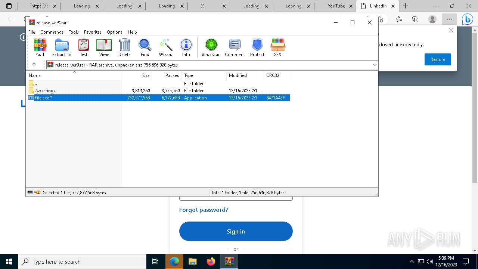Image resolution: width=478 pixels, height=269 pixels.
Task: Open the Tools menu
Action: click(x=74, y=32)
